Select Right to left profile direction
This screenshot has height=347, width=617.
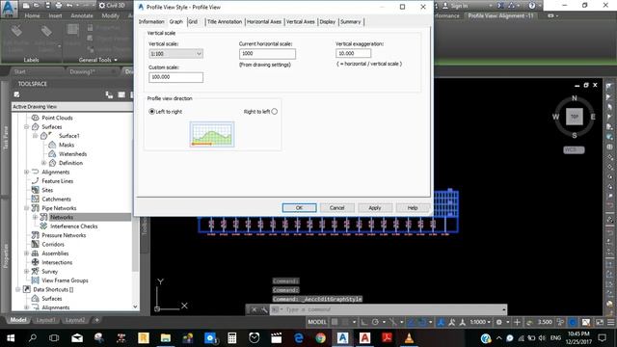(274, 112)
